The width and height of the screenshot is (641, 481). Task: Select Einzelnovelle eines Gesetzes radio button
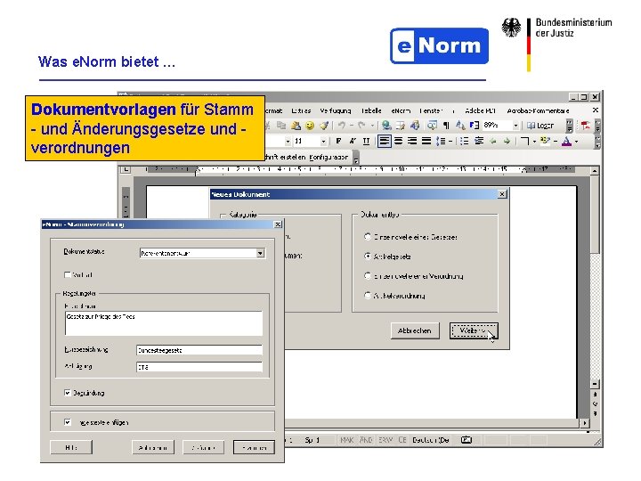[x=368, y=237]
